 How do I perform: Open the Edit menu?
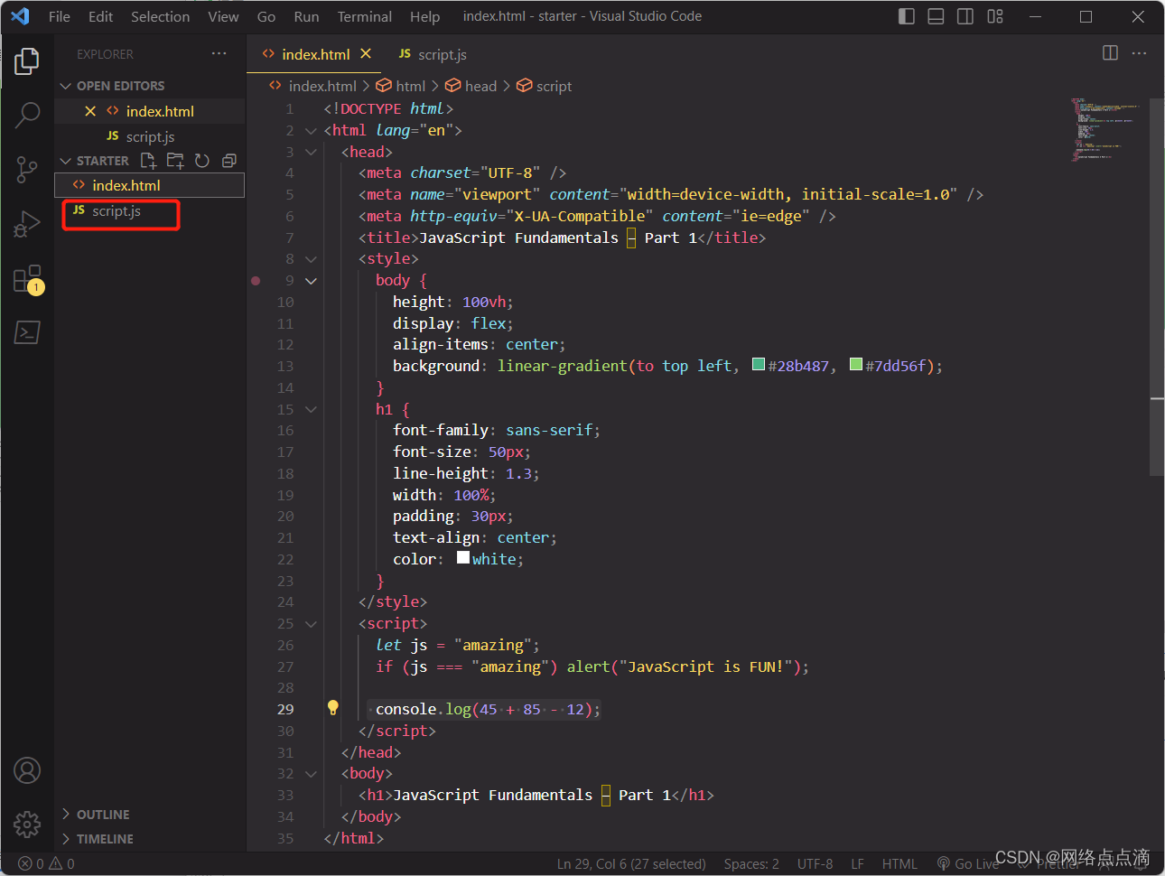pos(100,16)
